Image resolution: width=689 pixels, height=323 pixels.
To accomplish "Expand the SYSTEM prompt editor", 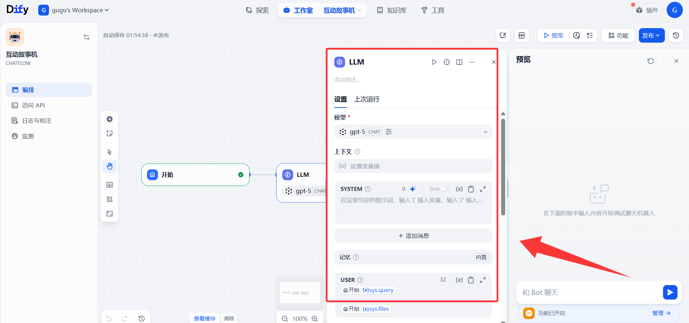I will 483,189.
